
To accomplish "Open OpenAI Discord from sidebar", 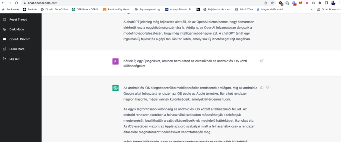I will (x=20, y=39).
